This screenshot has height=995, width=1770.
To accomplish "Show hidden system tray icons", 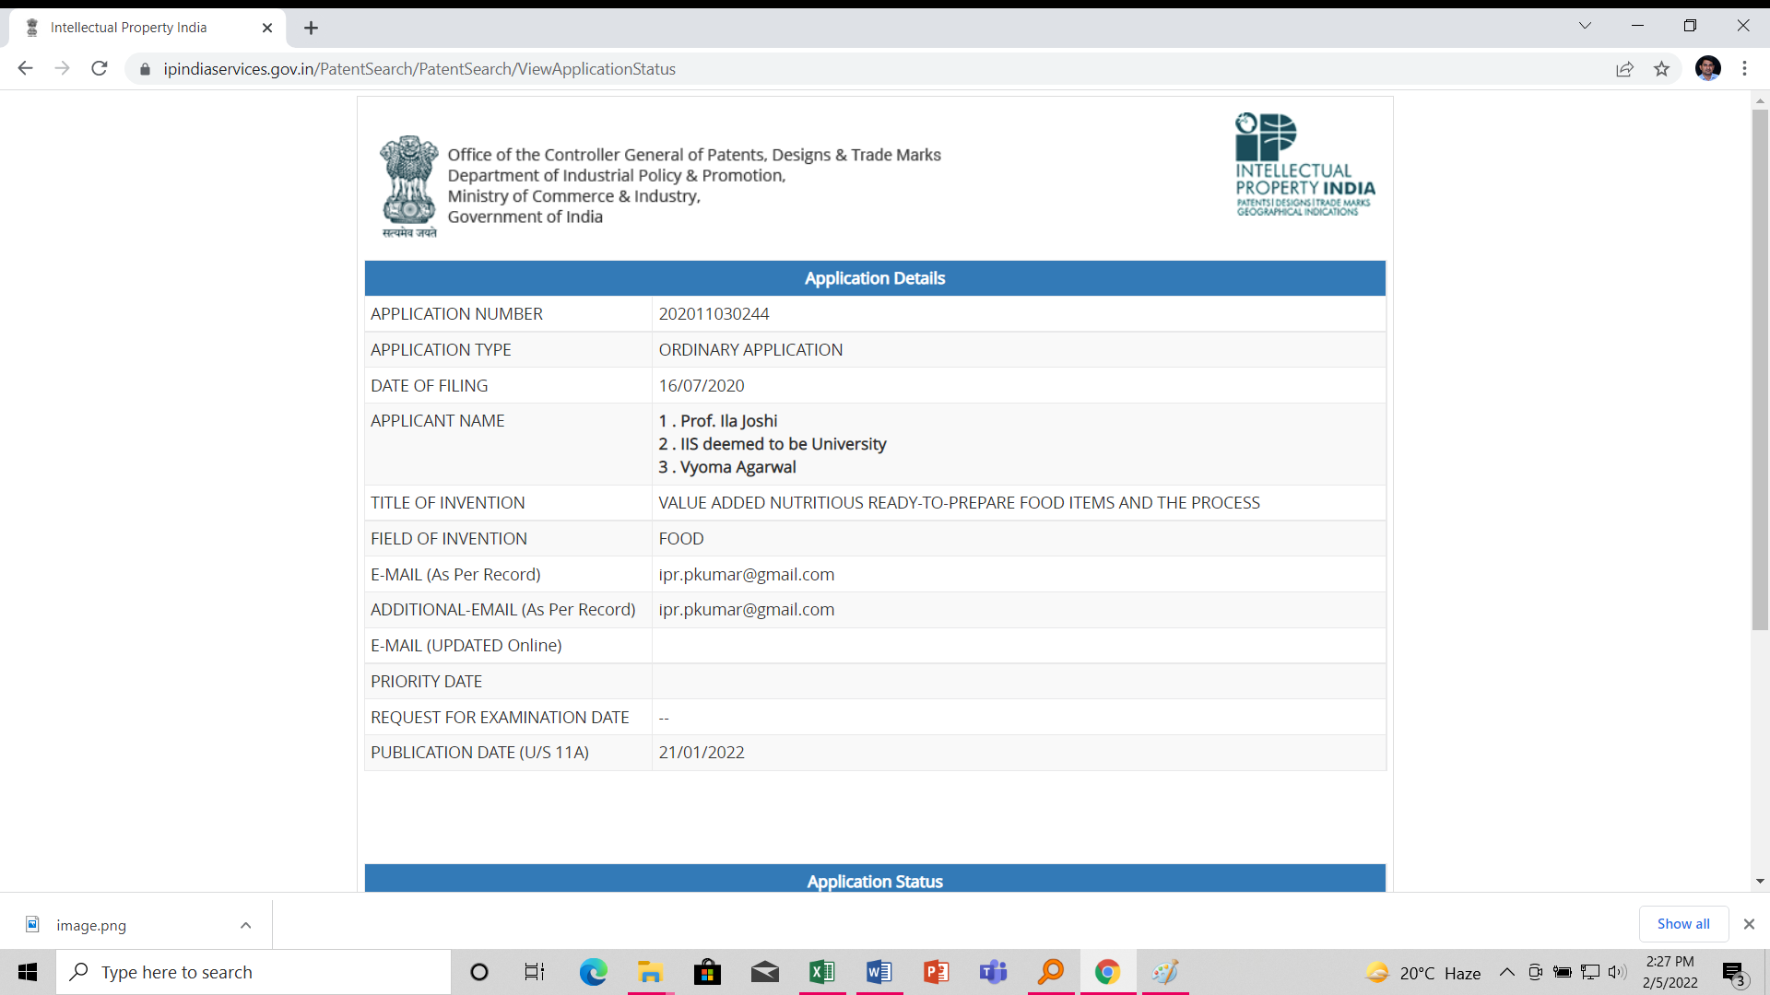I will tap(1506, 972).
